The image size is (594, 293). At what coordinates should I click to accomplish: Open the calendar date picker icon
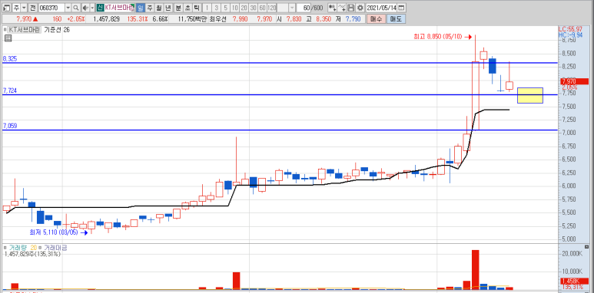pyautogui.click(x=402, y=8)
